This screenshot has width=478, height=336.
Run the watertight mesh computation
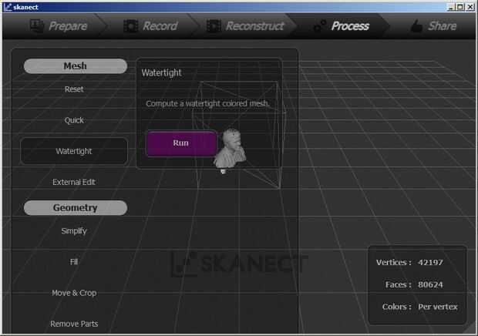(x=181, y=143)
